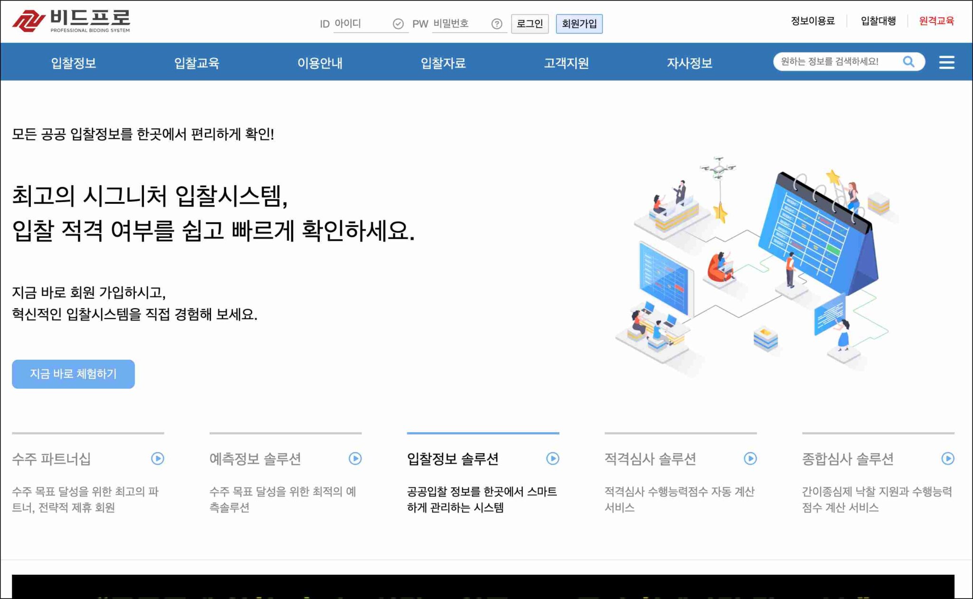Screen dimensions: 973x599
Task: Click the play icon next to 종합심사 솔루션
Action: [x=947, y=459]
